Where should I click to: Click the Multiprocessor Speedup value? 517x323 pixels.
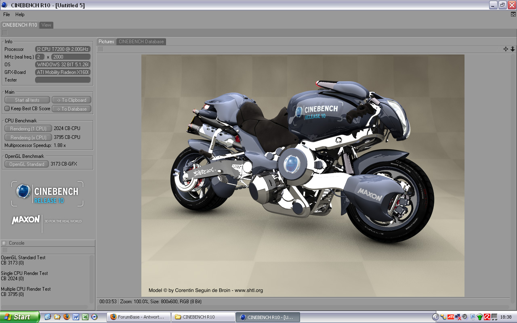pos(60,145)
